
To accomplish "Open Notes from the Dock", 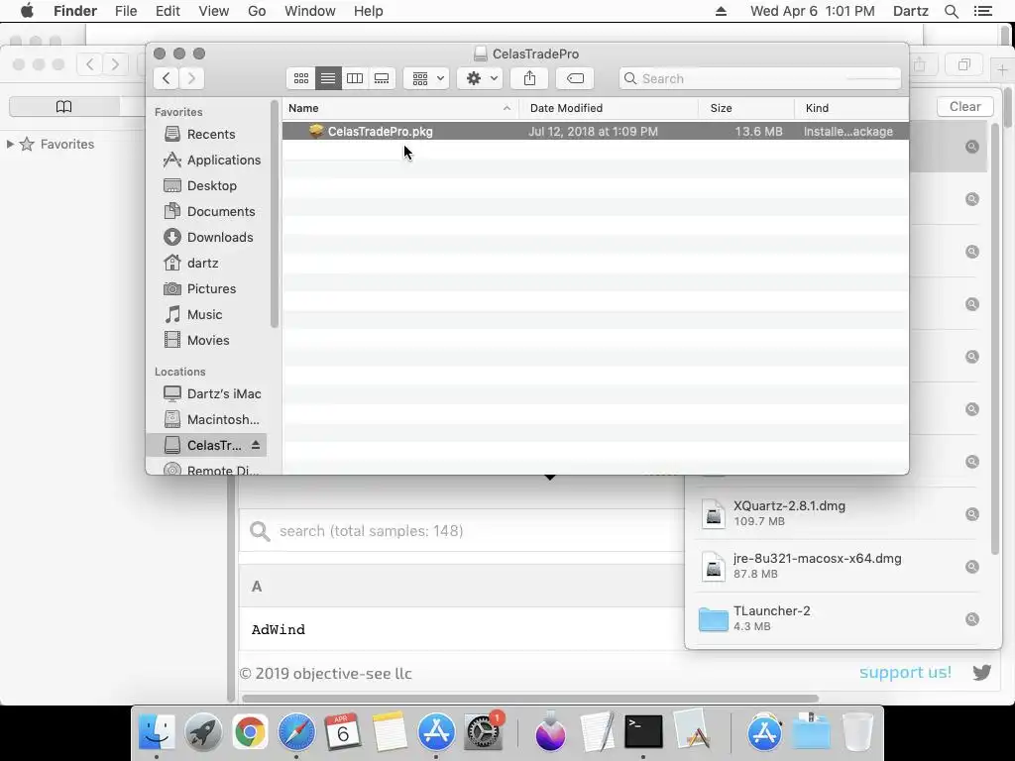I will pyautogui.click(x=389, y=732).
